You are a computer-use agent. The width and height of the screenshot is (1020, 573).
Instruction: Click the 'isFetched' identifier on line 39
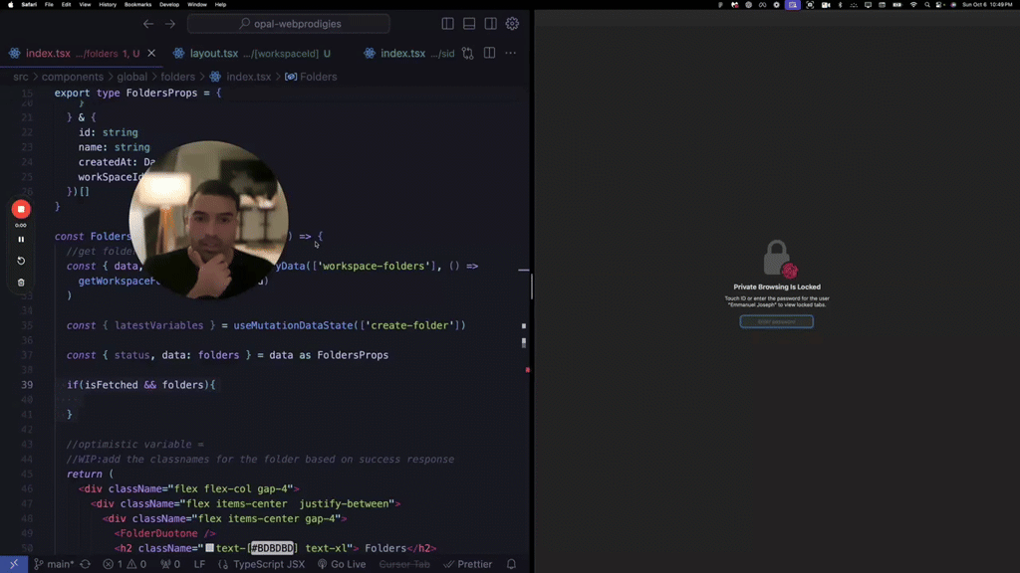click(x=112, y=385)
